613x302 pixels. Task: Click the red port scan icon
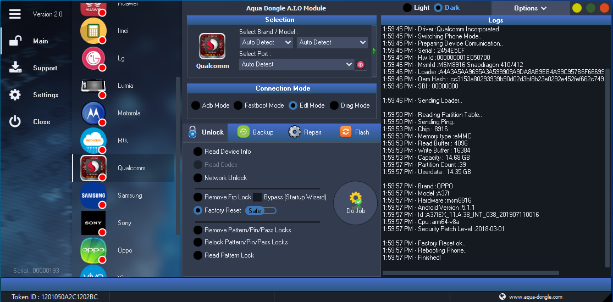click(360, 65)
